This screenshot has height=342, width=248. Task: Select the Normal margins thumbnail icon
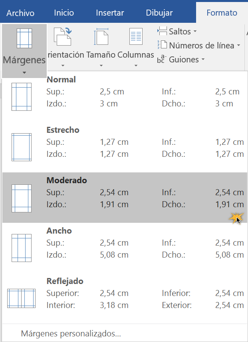tap(22, 96)
